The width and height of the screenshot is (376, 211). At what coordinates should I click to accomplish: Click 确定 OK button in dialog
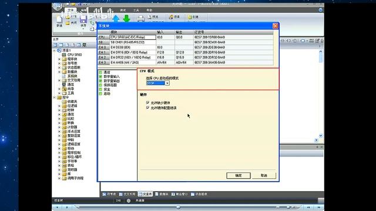(x=239, y=176)
